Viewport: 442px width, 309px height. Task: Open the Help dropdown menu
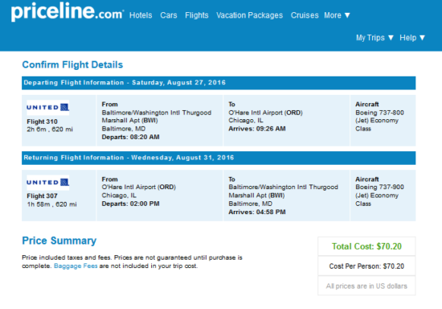pos(412,38)
